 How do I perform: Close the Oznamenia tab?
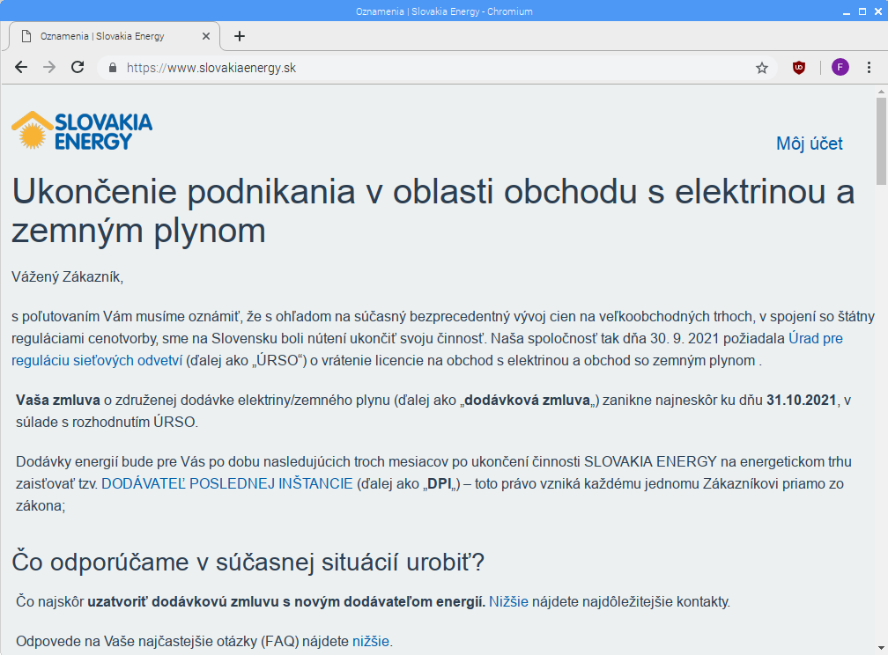[206, 36]
